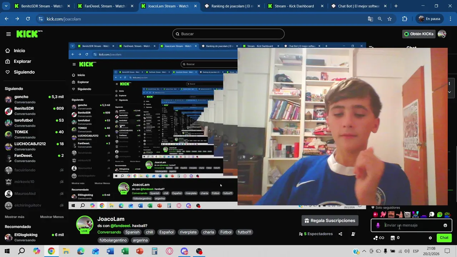The height and width of the screenshot is (257, 457).
Task: Focus the Buscar search box
Action: tap(228, 34)
